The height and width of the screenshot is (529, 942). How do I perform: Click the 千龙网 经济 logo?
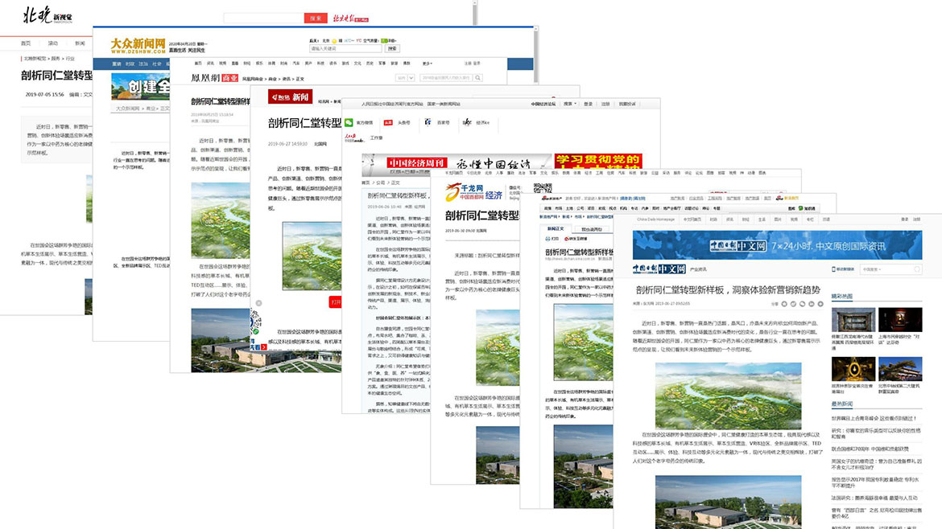tap(474, 192)
